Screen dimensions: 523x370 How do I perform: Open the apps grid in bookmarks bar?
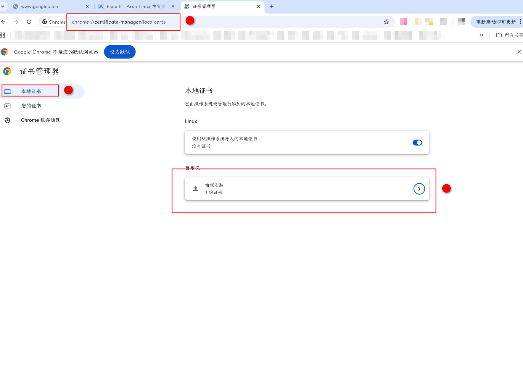click(x=3, y=35)
